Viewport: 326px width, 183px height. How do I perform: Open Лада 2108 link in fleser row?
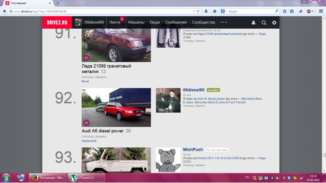(224, 36)
